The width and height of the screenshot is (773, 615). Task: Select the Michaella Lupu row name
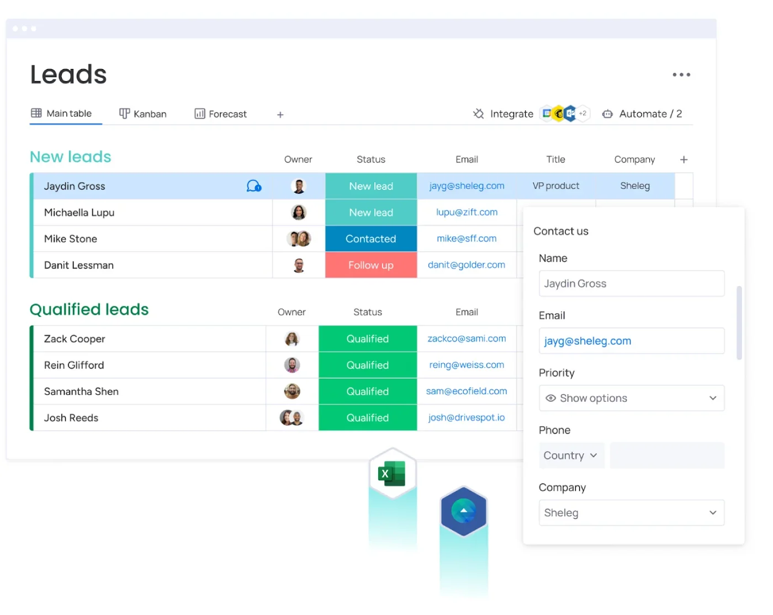pyautogui.click(x=80, y=213)
